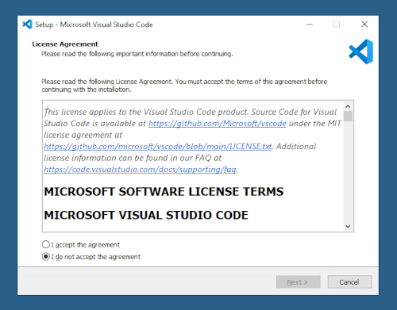The height and width of the screenshot is (310, 397).
Task: Open the LICENSE.txt link on GitHub
Action: coord(158,147)
